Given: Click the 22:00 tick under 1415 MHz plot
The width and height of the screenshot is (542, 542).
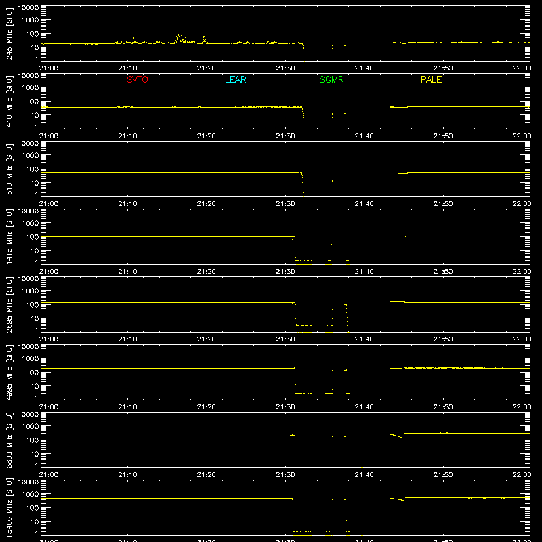Looking at the screenshot, I should (x=522, y=272).
